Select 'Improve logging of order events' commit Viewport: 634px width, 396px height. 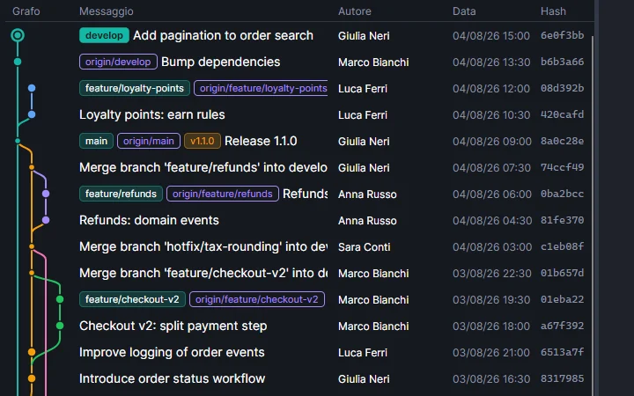(172, 352)
